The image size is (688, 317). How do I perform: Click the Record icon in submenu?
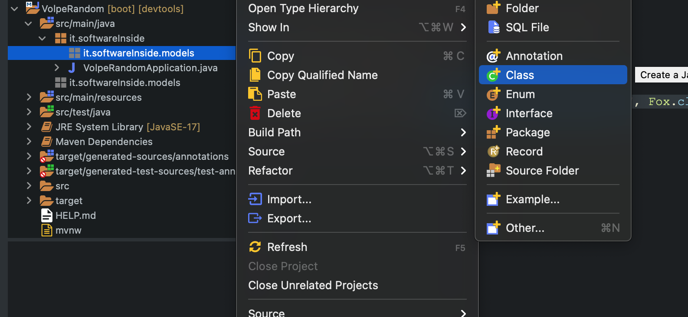point(493,152)
